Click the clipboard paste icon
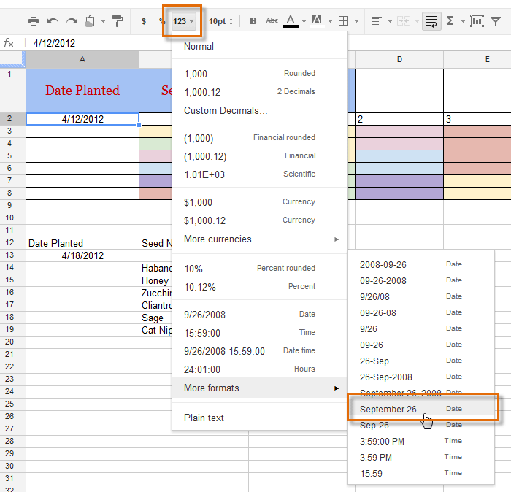The width and height of the screenshot is (511, 492). point(90,21)
